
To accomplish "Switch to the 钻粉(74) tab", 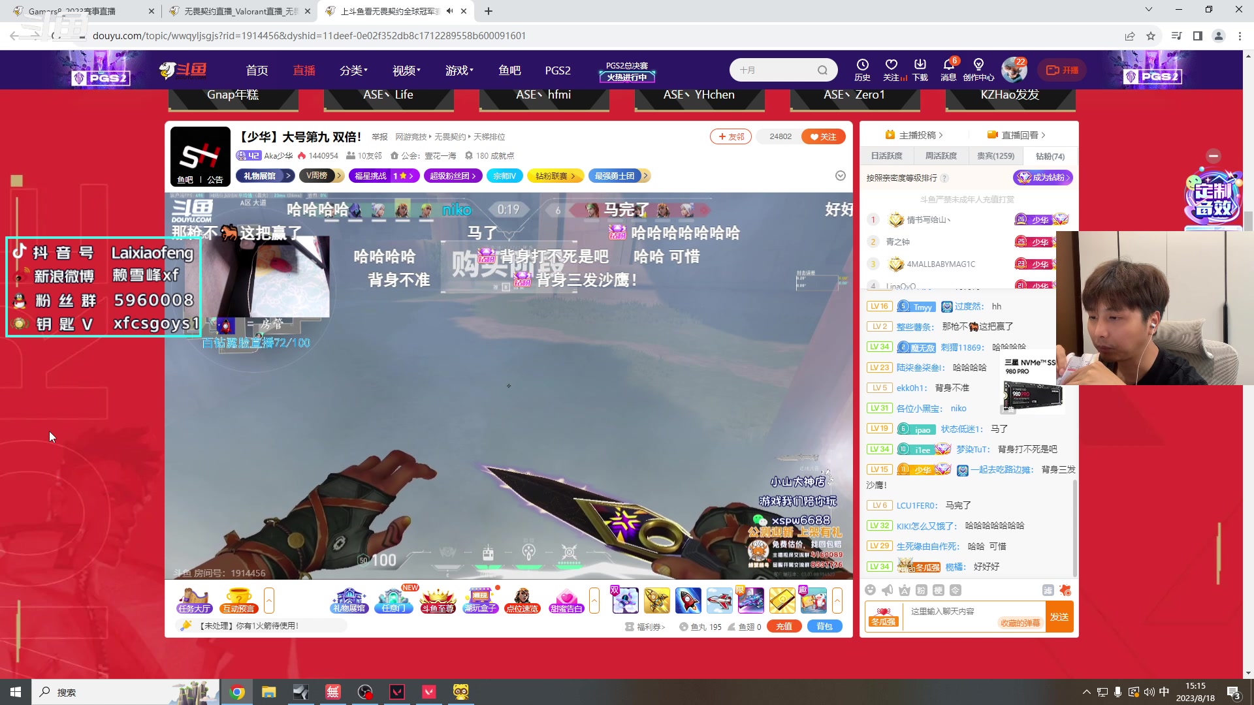I will pos(1050,156).
